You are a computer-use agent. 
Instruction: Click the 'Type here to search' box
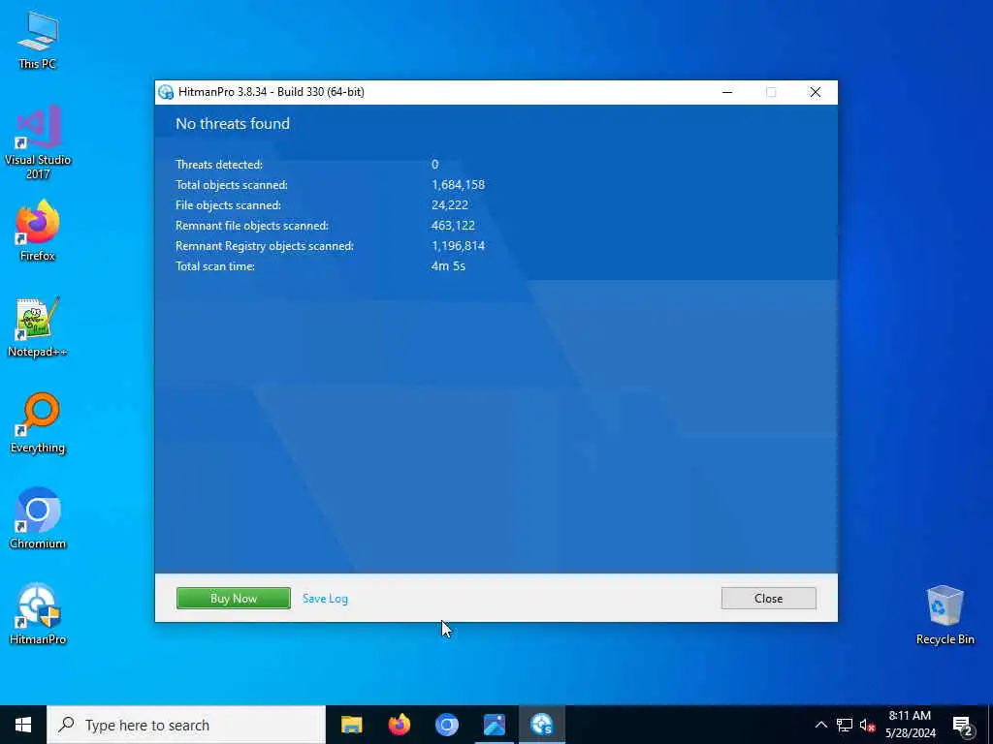point(186,725)
